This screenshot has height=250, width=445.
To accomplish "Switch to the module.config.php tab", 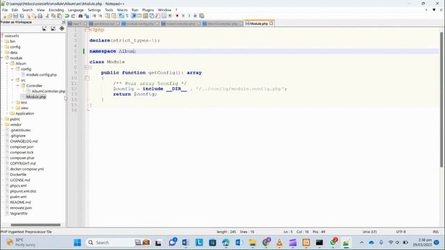I will click(140, 24).
